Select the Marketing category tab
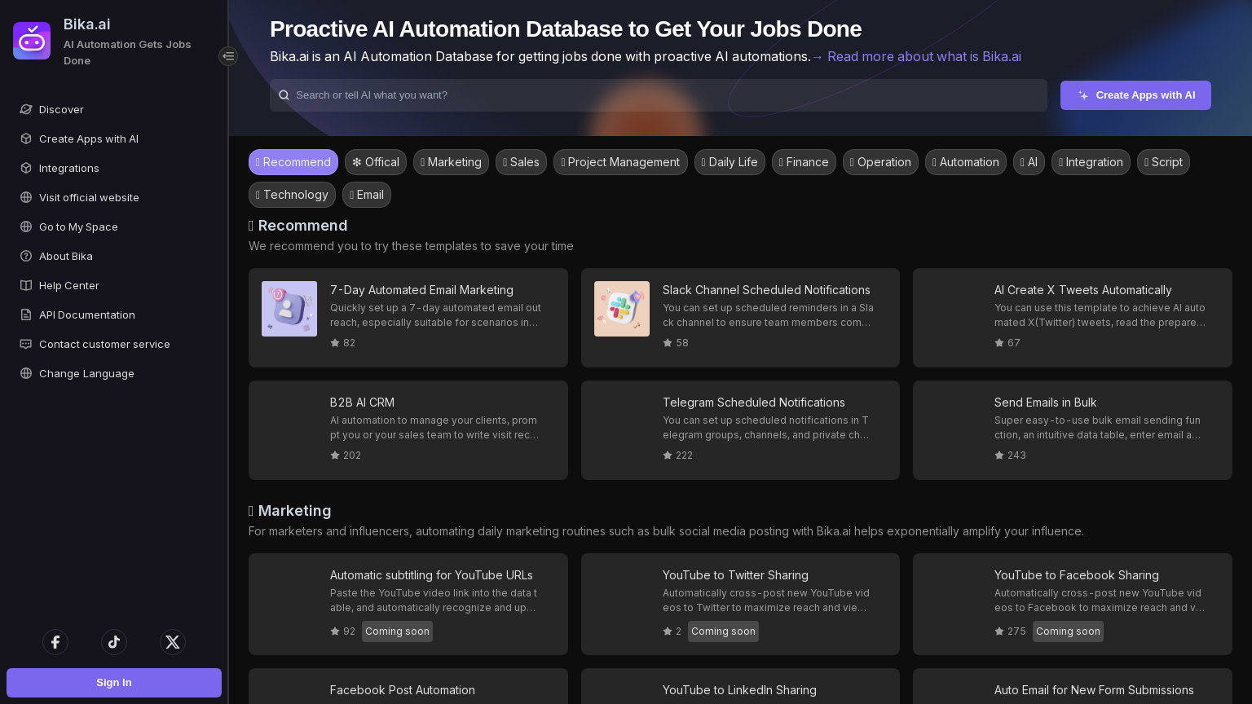The width and height of the screenshot is (1252, 704). pyautogui.click(x=451, y=162)
